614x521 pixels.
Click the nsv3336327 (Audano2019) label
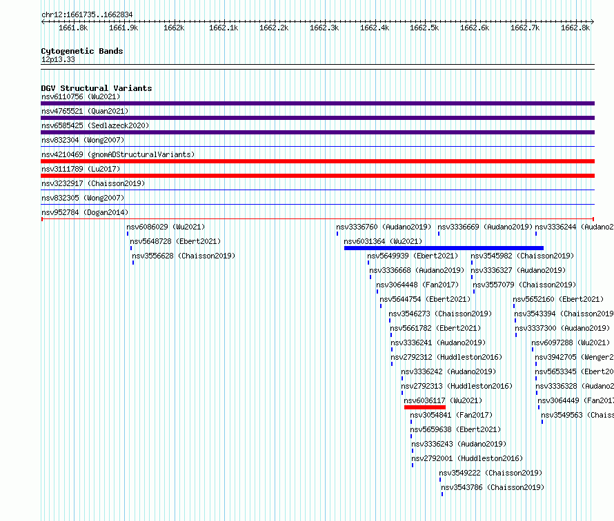coord(518,270)
